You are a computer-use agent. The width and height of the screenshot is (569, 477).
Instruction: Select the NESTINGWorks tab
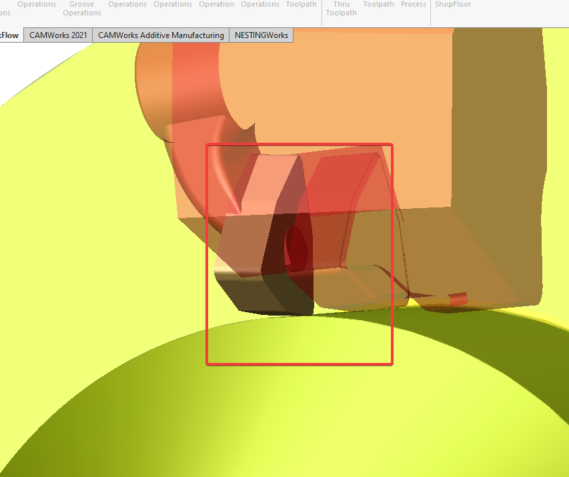point(261,35)
